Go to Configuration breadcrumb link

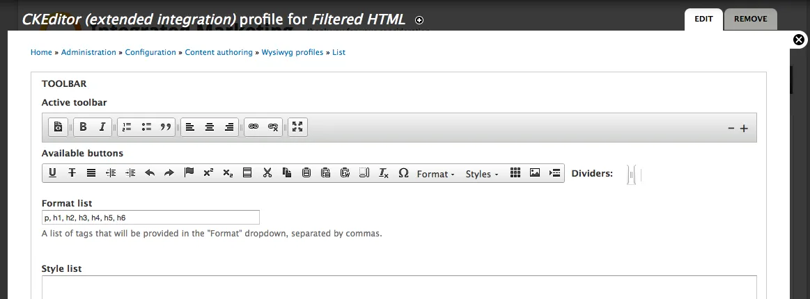[x=150, y=52]
